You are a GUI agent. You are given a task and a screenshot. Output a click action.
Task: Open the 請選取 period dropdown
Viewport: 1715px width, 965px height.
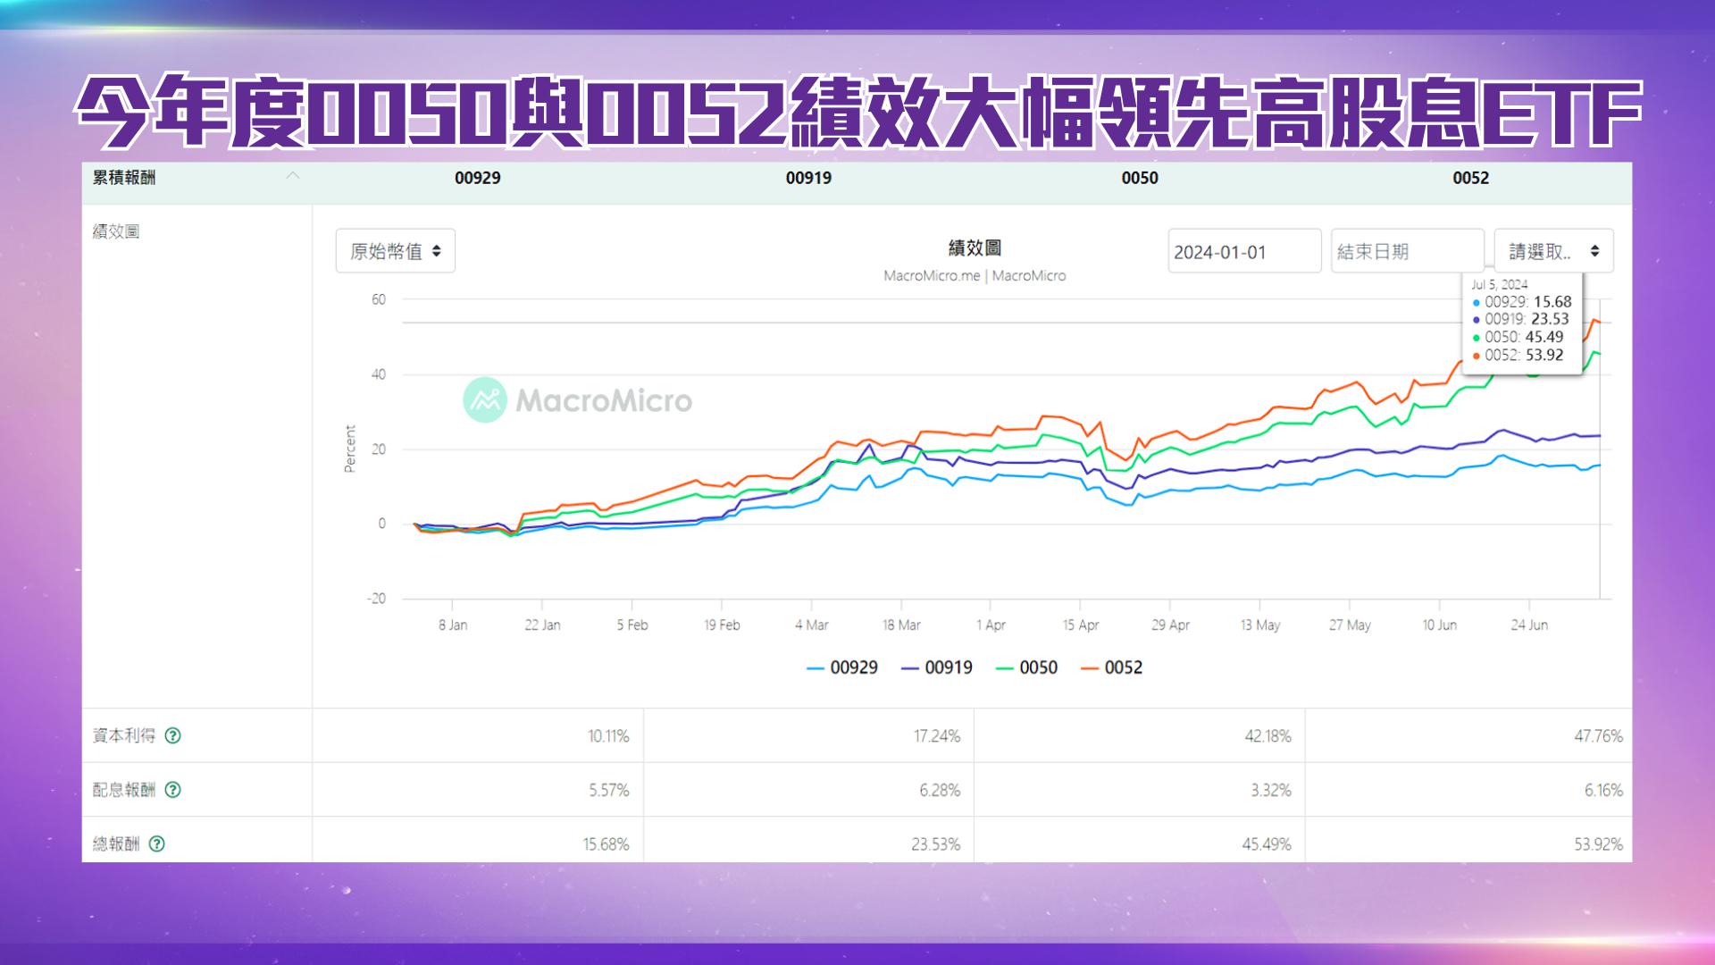[1552, 251]
